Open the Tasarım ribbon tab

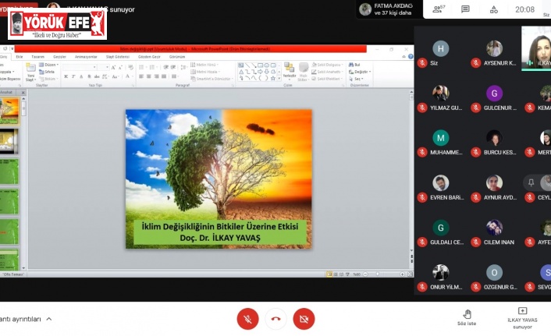click(38, 57)
